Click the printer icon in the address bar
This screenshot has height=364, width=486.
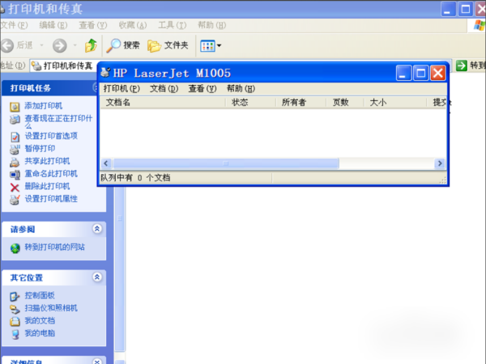point(36,66)
